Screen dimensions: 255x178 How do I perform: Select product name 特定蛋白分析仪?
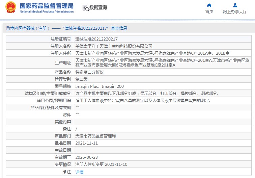click(89, 72)
